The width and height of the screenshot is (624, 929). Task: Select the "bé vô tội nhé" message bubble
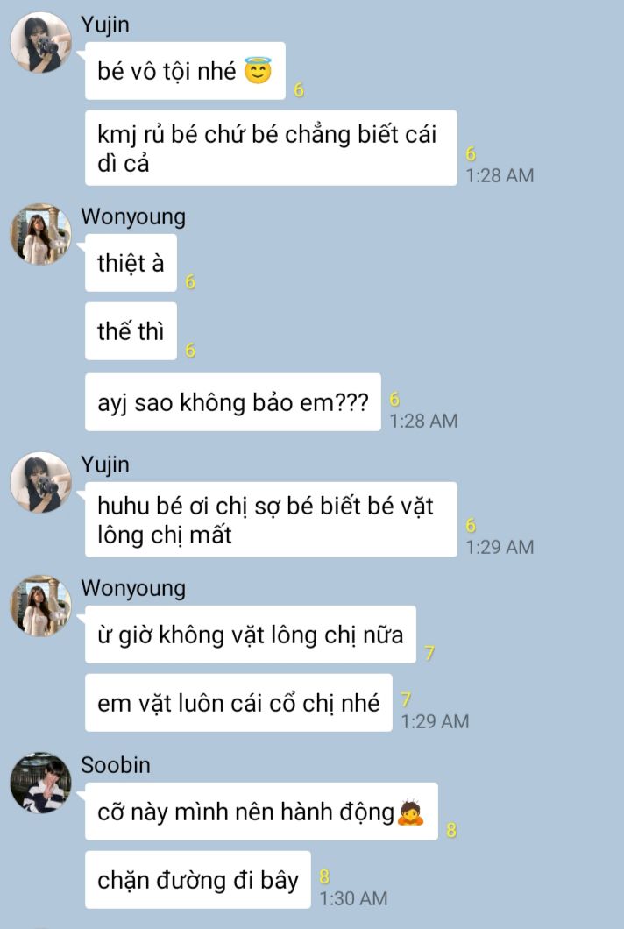point(185,70)
